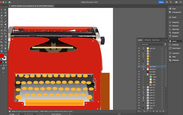Open the zoom level dropdown at 142.38%
183x115 pixels.
tap(16, 114)
